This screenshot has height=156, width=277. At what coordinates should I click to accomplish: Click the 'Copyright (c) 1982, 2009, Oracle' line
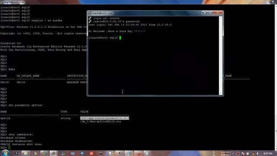coord(43,33)
